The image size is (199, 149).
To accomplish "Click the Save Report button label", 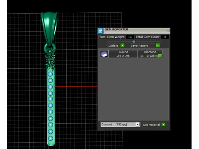I will [139, 46].
